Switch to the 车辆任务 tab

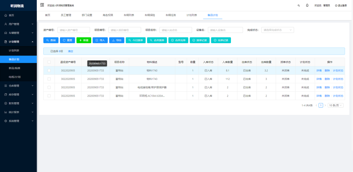click(171, 15)
